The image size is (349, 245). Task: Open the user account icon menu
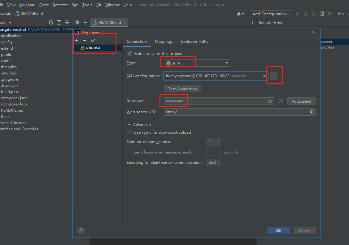point(240,14)
